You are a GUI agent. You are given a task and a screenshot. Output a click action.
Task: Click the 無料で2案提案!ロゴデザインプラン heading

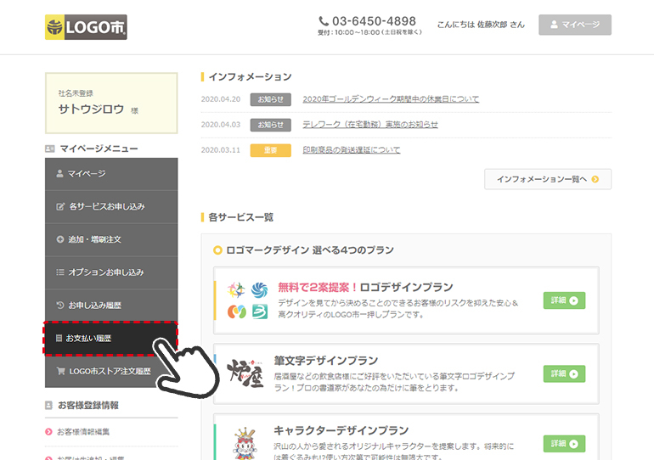(x=365, y=288)
